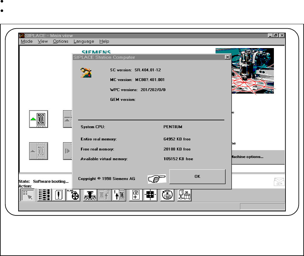Restore the SIPLACE Main view window
Viewport: 304px width, 256px height.
click(275, 35)
